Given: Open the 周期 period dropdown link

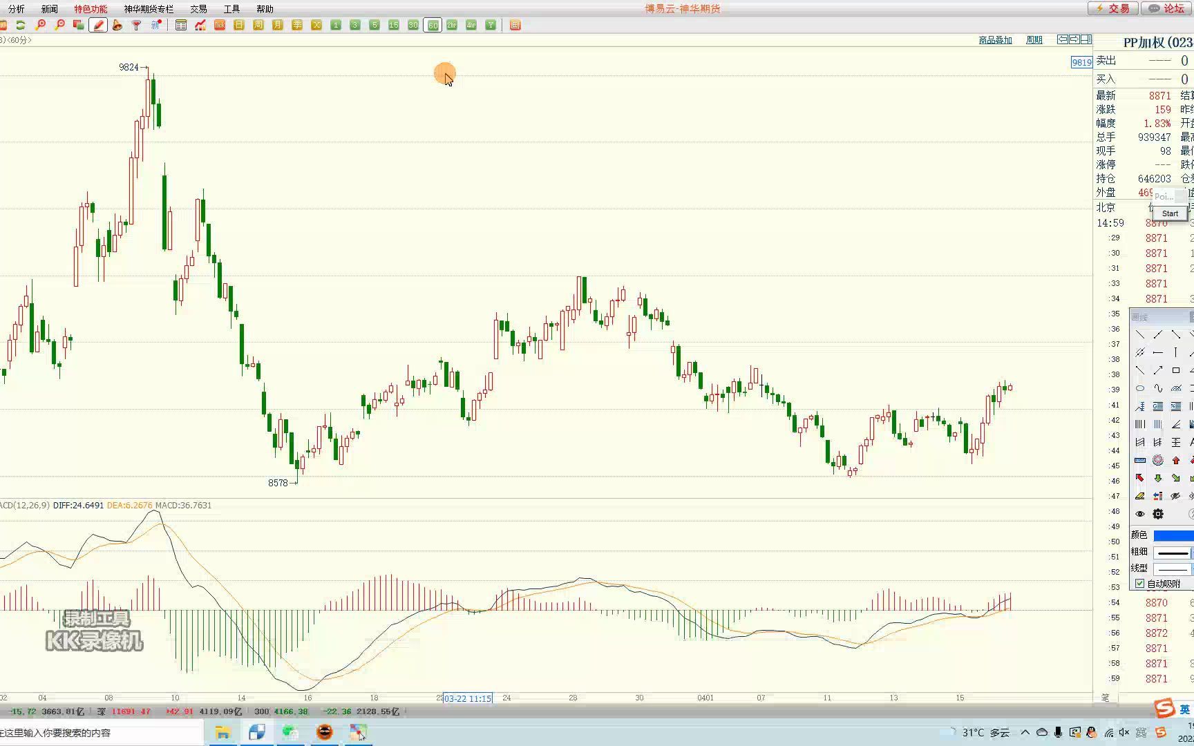Looking at the screenshot, I should [1034, 40].
